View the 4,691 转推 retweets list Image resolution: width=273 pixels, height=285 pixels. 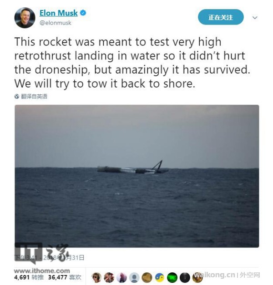click(x=29, y=277)
